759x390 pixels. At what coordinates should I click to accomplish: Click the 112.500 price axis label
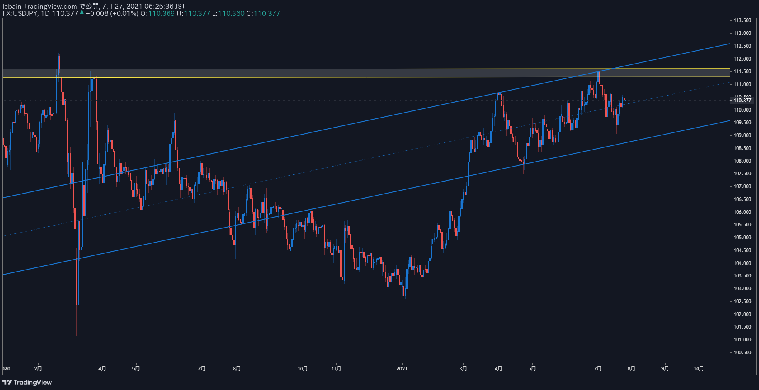(x=742, y=46)
